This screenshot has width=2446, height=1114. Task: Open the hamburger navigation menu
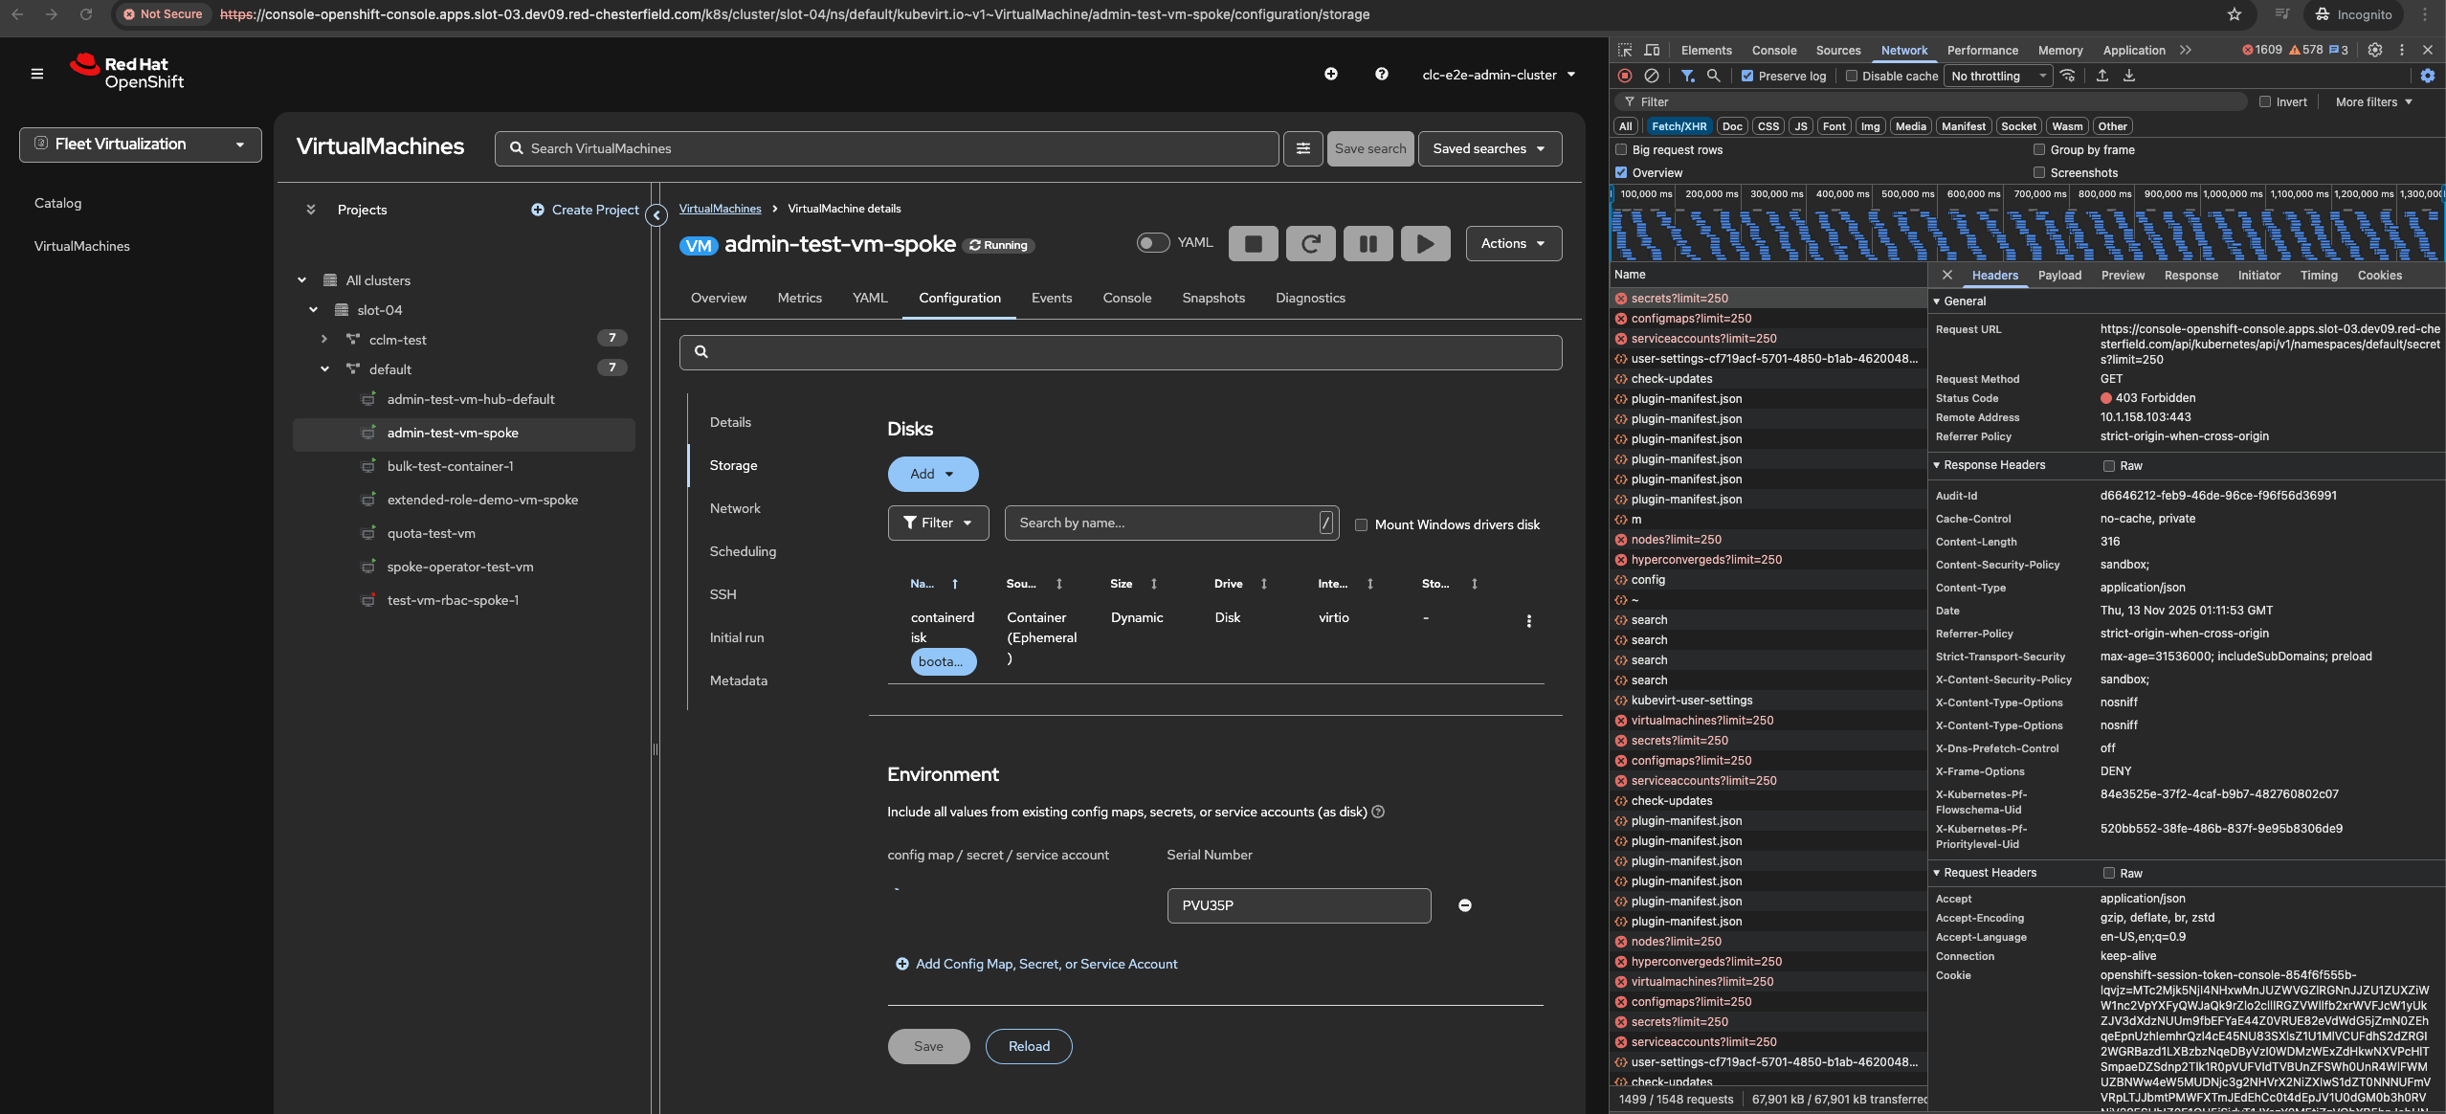tap(37, 74)
